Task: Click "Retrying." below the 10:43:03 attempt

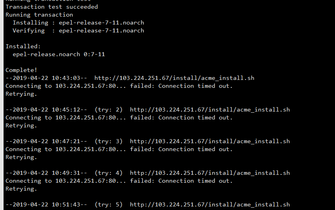Action: pyautogui.click(x=21, y=94)
